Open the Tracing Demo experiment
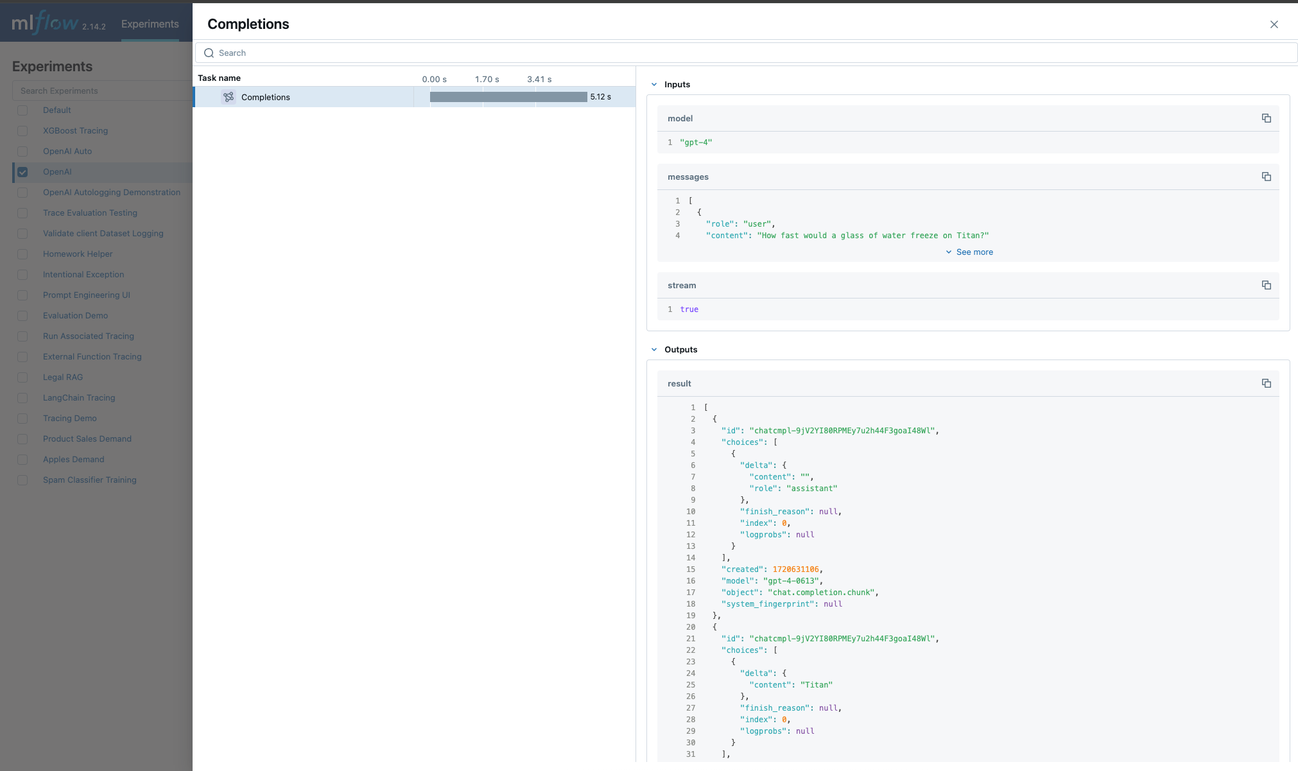The width and height of the screenshot is (1298, 771). 69,418
